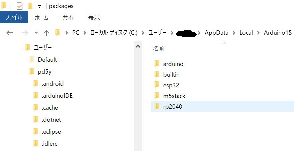
Task: Switch to the 表示 ribbon tab
Action: tap(94, 18)
